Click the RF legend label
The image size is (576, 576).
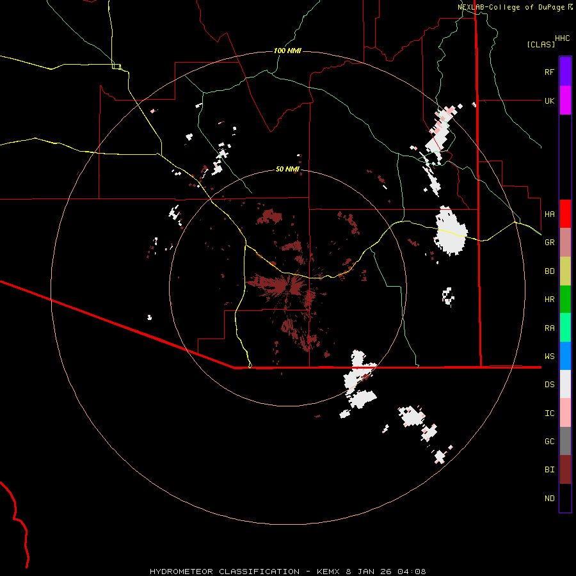[x=549, y=72]
